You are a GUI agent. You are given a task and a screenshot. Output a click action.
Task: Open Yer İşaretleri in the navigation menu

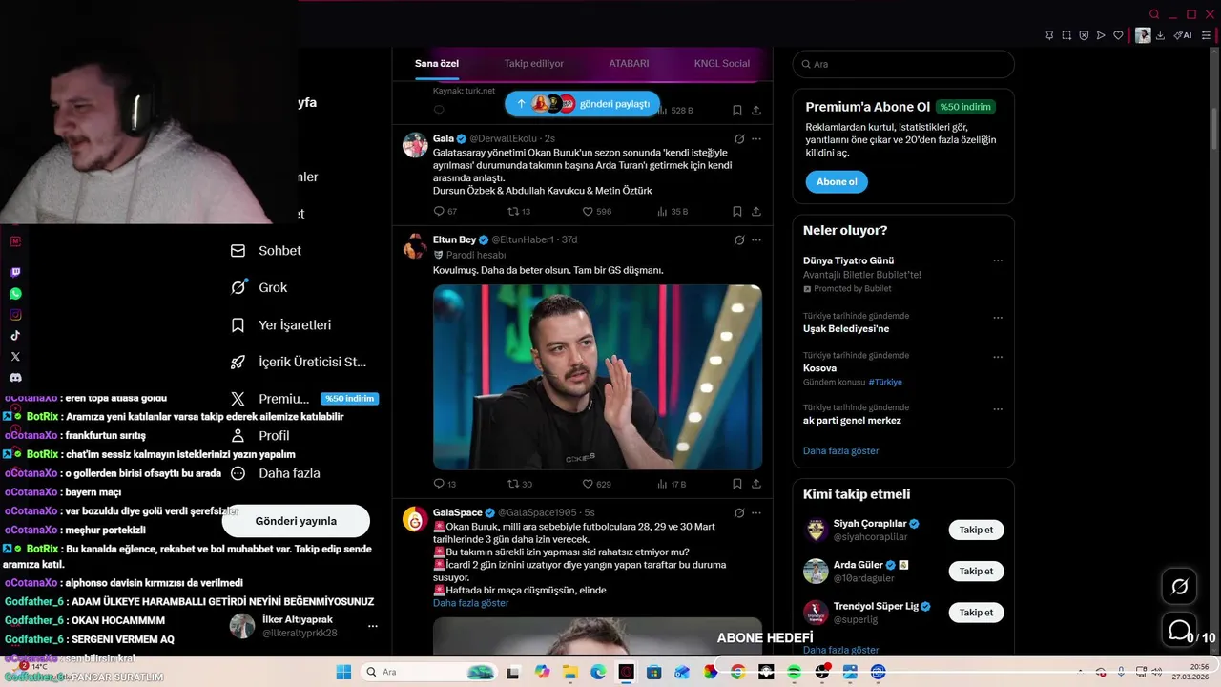281,325
